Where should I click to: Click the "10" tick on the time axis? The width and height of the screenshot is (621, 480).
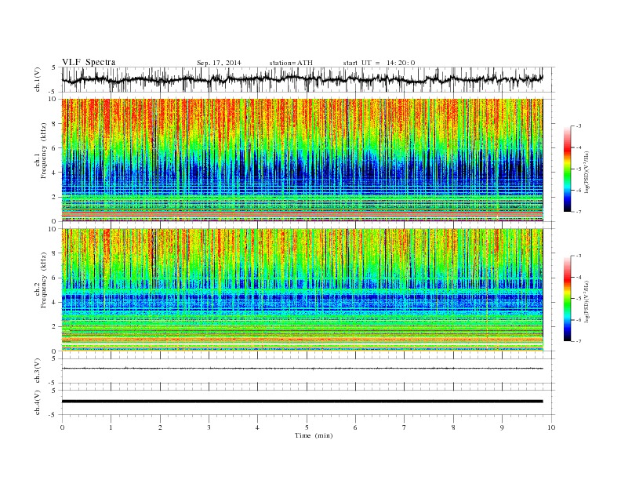pyautogui.click(x=551, y=427)
